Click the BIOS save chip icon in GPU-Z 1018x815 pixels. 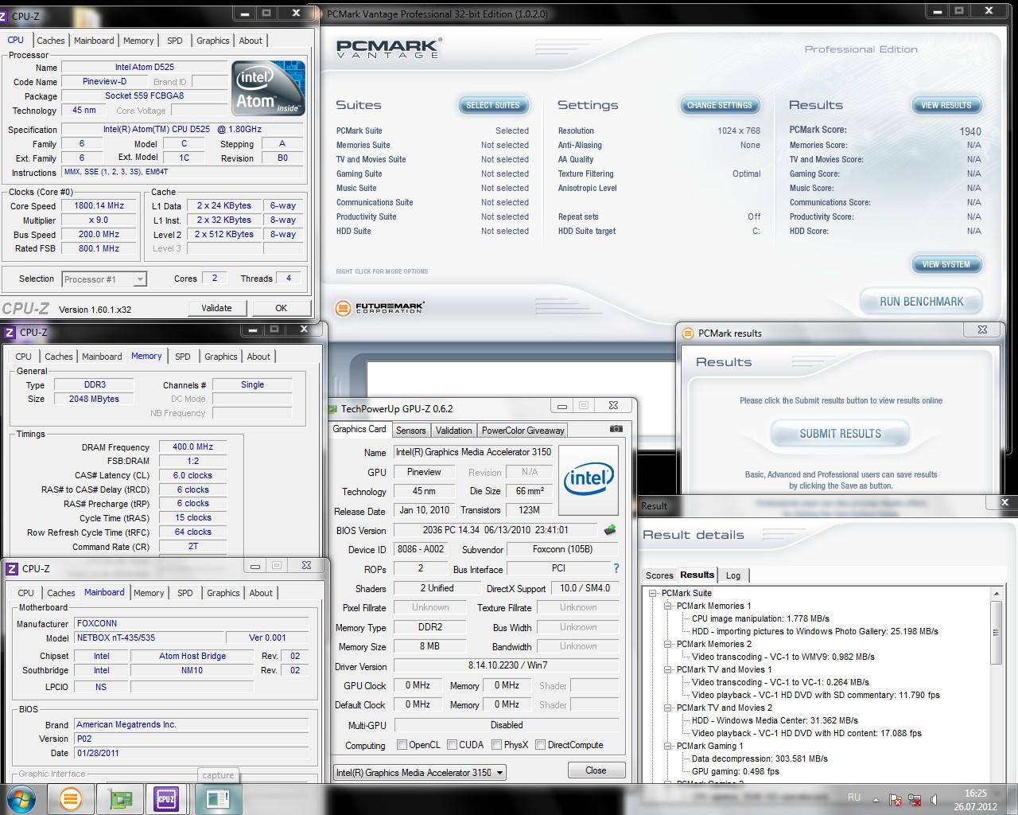[610, 530]
